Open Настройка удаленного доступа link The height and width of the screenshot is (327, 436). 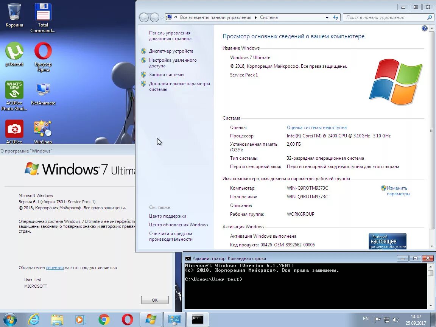(173, 63)
